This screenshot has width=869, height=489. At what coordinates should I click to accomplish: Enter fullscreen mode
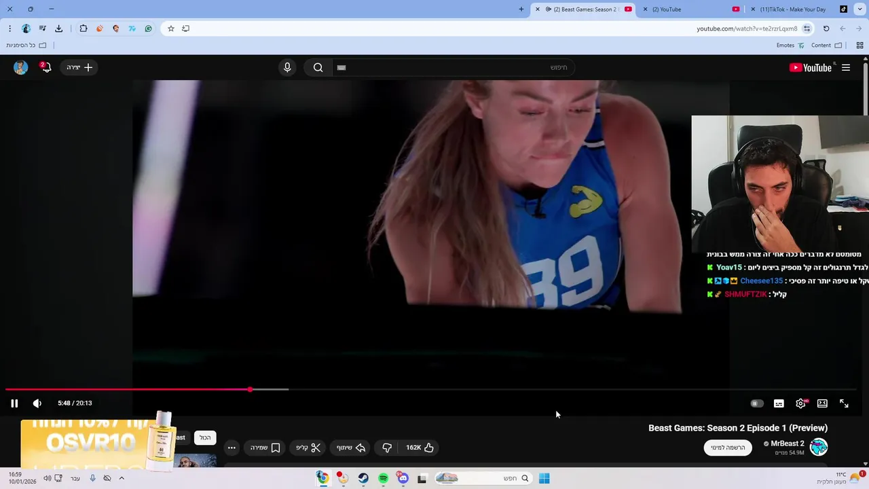coord(844,403)
